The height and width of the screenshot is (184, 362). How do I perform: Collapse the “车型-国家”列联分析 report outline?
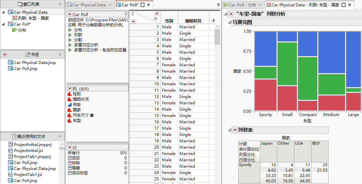point(226,14)
